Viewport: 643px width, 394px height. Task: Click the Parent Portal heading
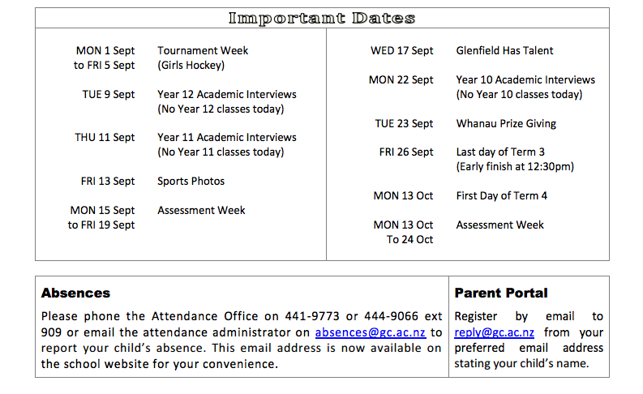click(501, 293)
